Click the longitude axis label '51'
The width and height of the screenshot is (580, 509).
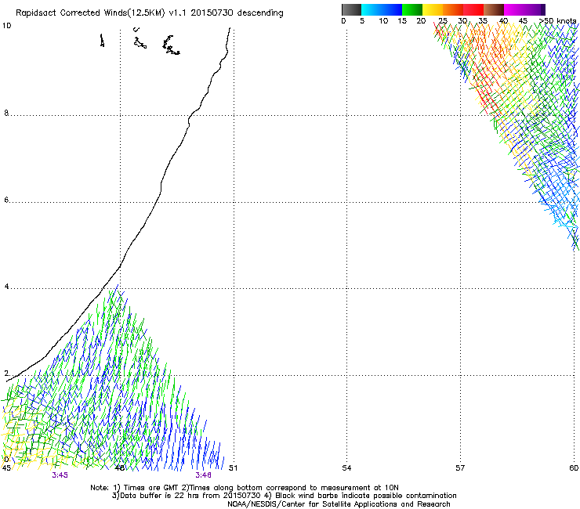(233, 468)
